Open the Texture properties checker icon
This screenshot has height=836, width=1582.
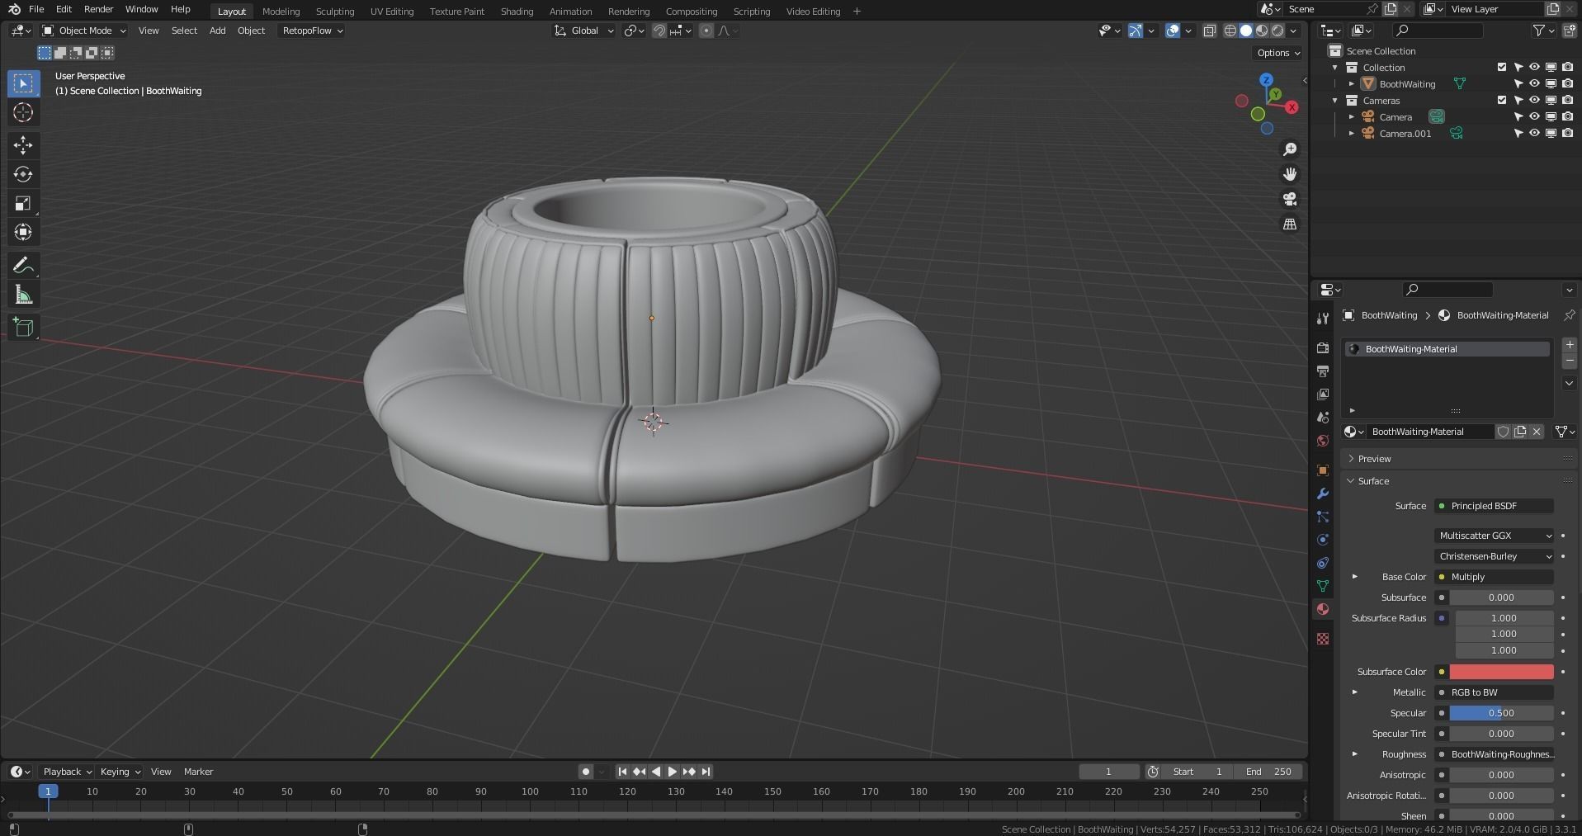click(1323, 639)
